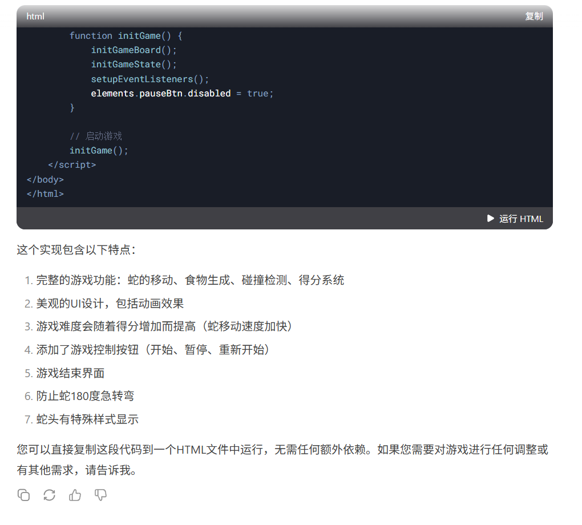The width and height of the screenshot is (582, 525).
Task: Click the closing paragraph 您可以直接复制这段代码
Action: [282, 460]
